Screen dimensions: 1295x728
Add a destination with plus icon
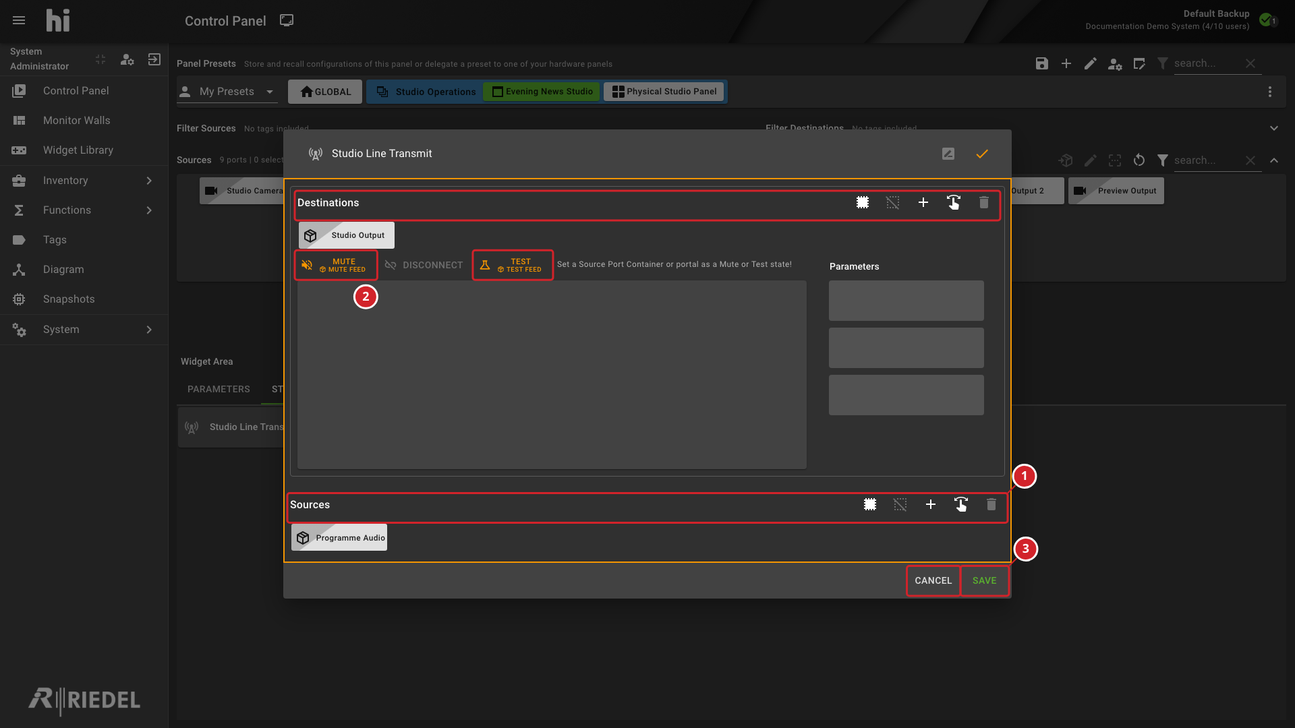[923, 202]
